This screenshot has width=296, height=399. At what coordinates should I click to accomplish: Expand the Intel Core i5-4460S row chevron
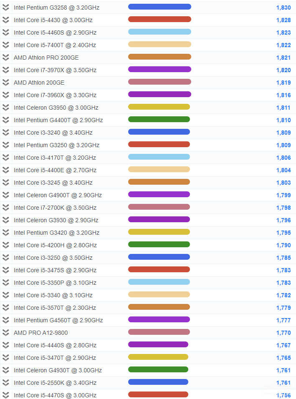coord(5,33)
